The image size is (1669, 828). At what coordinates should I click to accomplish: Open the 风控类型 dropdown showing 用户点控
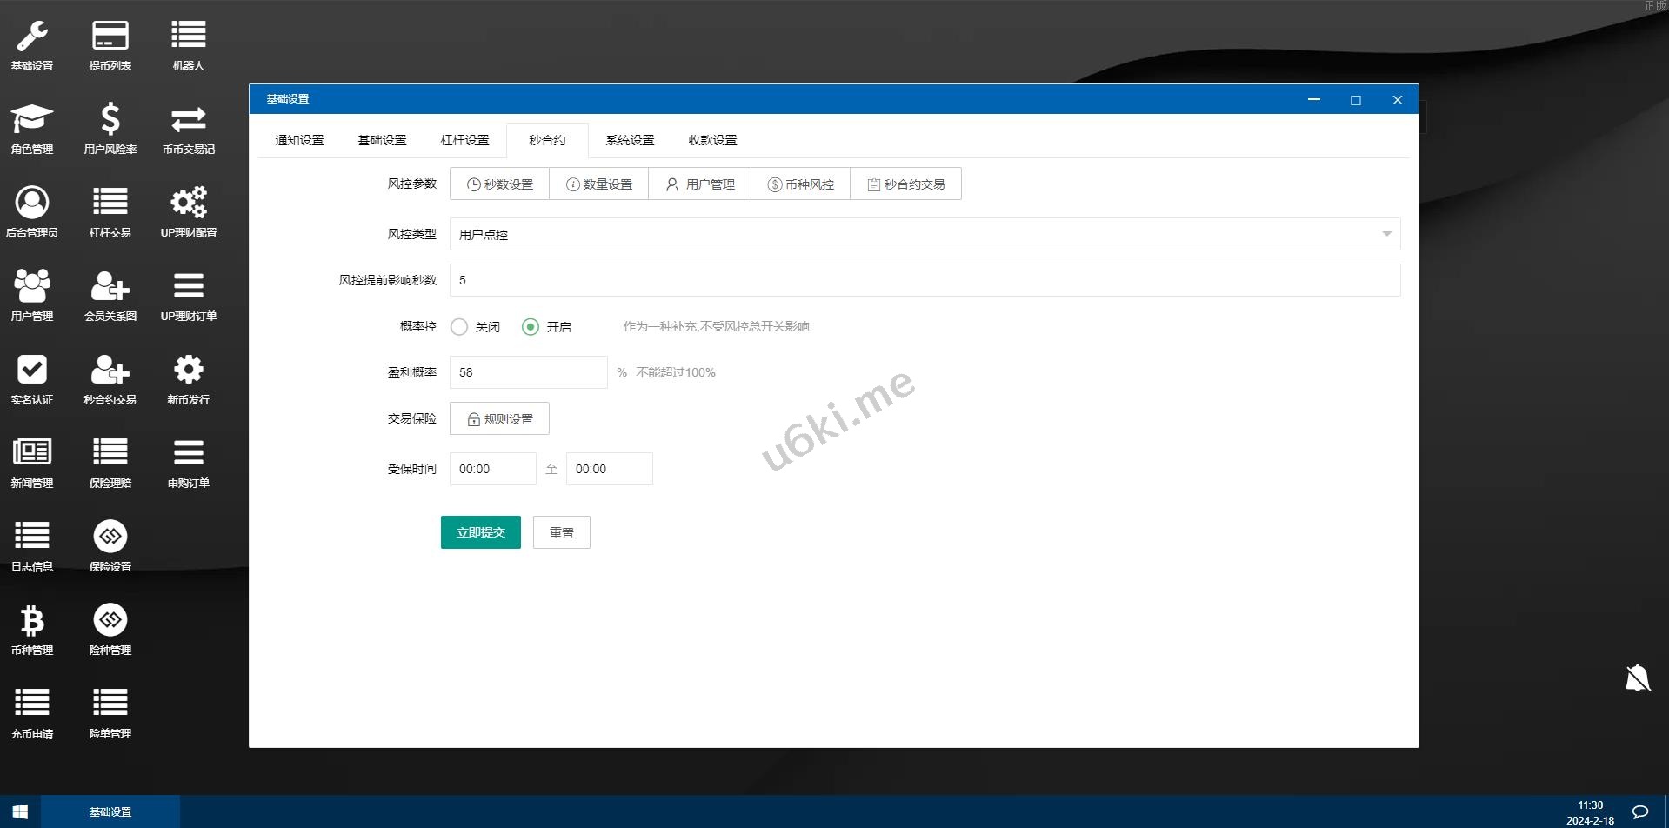[x=924, y=234]
